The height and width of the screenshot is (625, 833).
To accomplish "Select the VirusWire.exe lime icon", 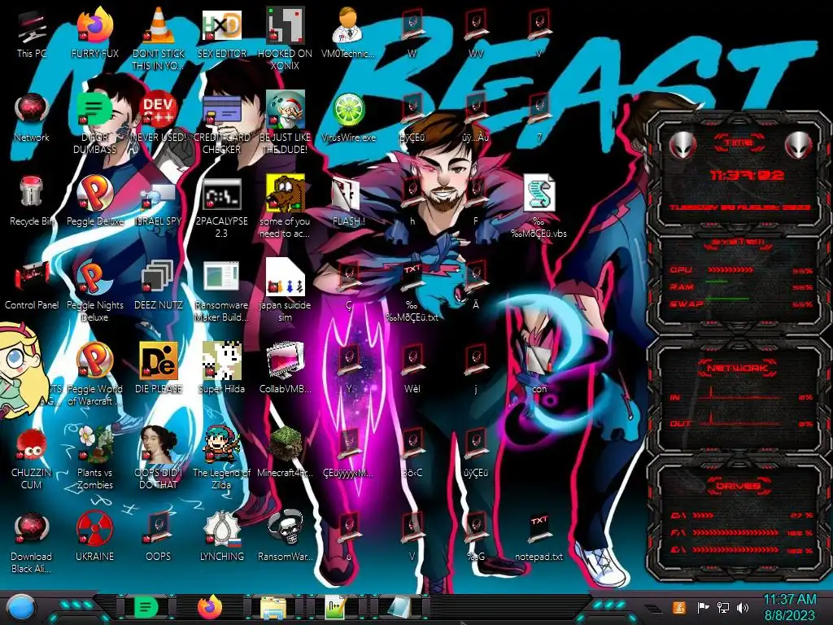I will click(348, 118).
